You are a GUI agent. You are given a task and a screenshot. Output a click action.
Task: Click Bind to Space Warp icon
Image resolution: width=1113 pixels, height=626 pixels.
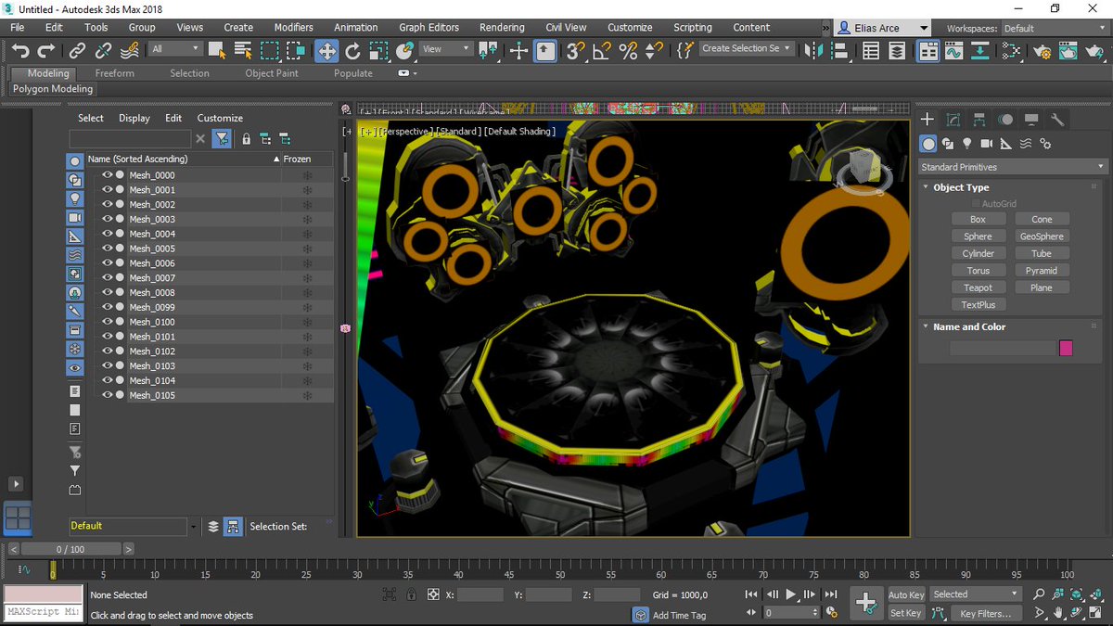click(131, 50)
